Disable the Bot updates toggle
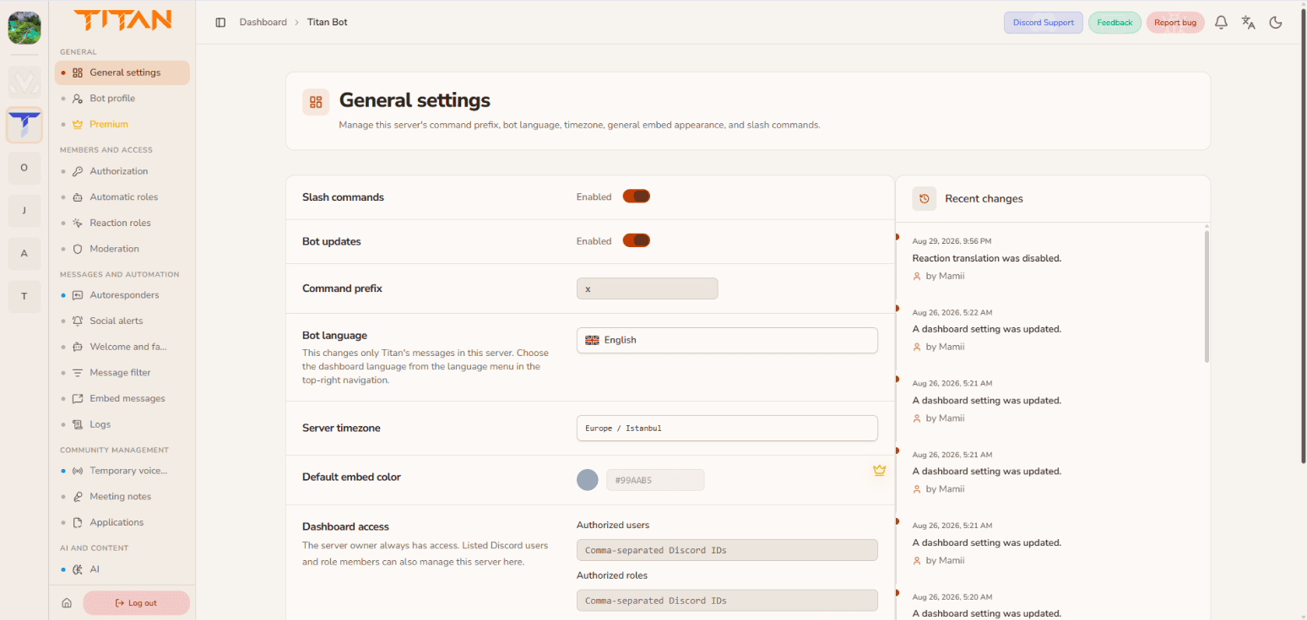This screenshot has width=1307, height=620. click(637, 240)
